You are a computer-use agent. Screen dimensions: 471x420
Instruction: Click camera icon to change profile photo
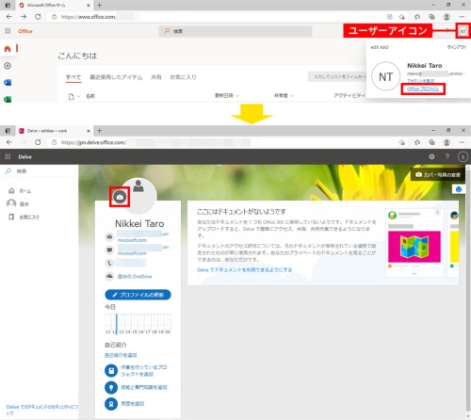tap(120, 197)
